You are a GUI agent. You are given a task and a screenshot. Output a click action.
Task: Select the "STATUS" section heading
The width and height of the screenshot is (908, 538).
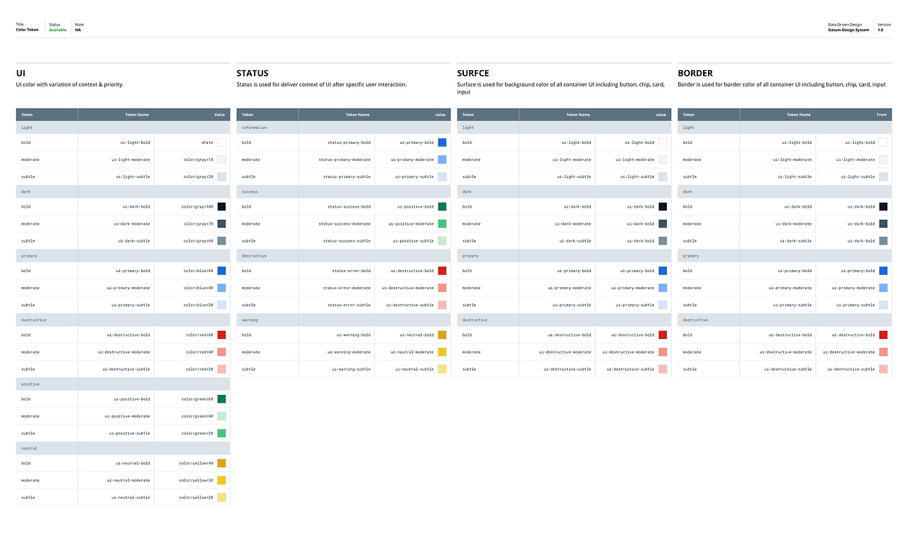coord(253,73)
